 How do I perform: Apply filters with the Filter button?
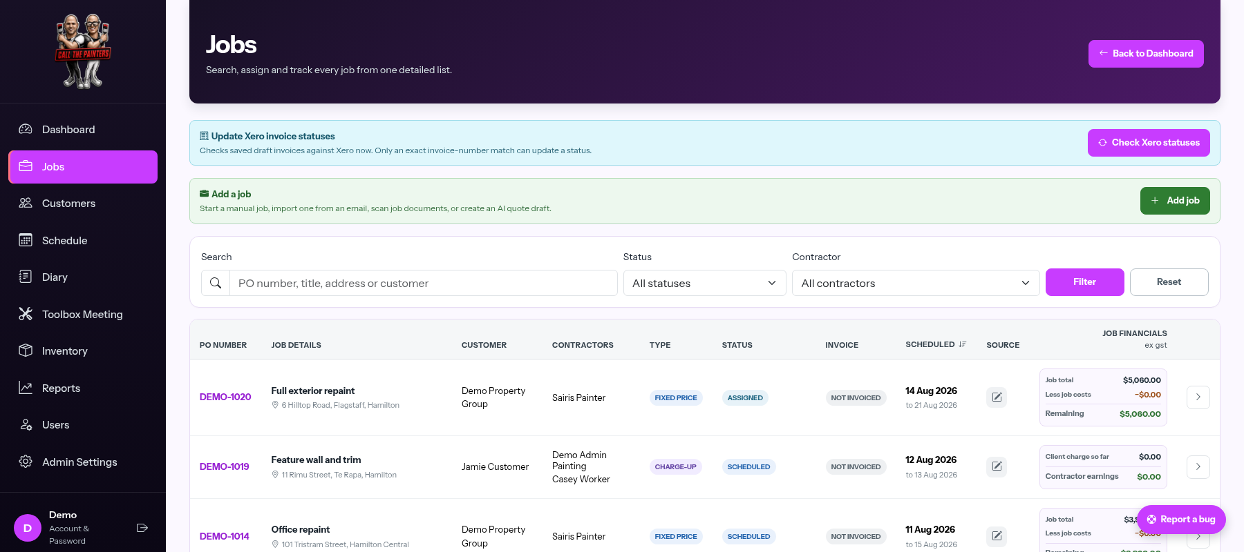(x=1085, y=282)
